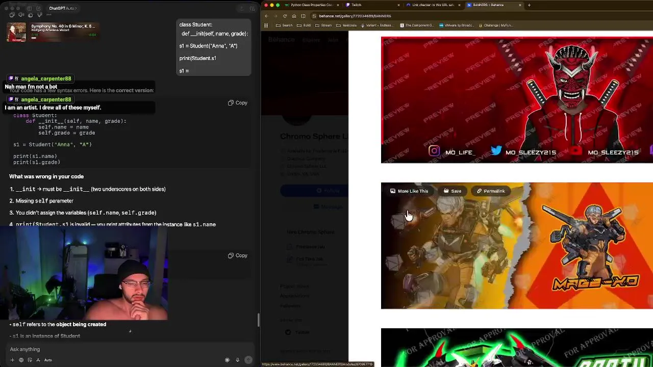Copy the corrected Student class code
The width and height of the screenshot is (653, 367).
pos(238,103)
